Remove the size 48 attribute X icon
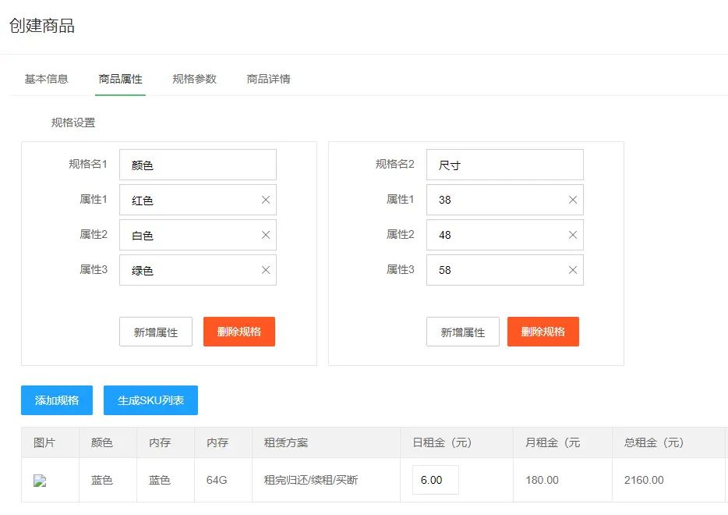Screen dimensions: 728x515 click(573, 235)
